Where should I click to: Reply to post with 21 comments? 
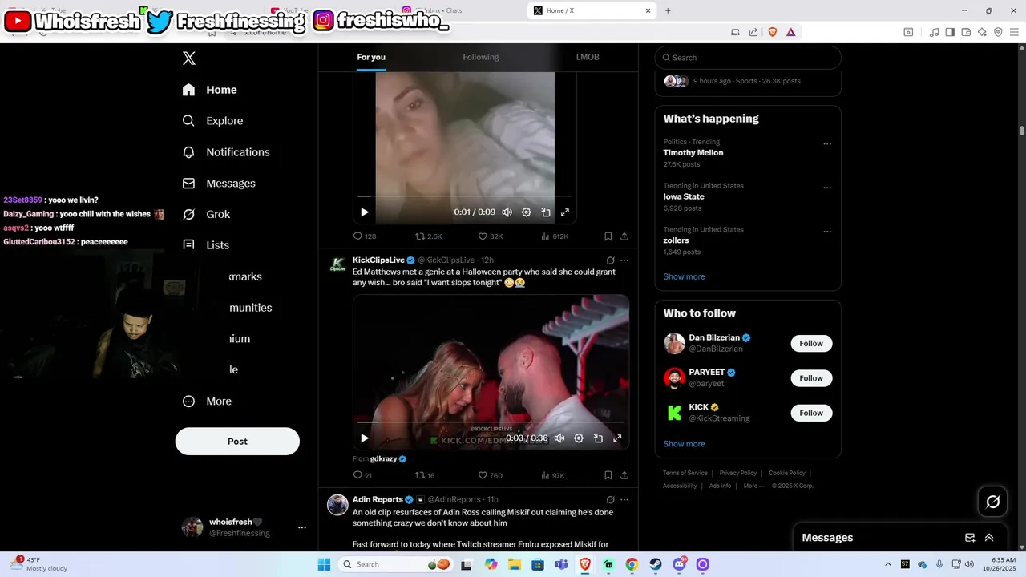(x=362, y=475)
